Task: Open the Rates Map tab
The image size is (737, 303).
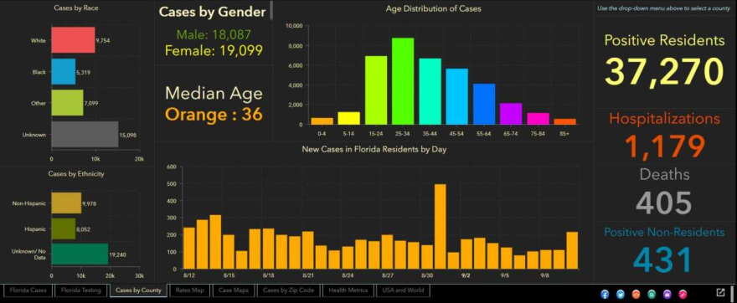Action: click(x=190, y=290)
